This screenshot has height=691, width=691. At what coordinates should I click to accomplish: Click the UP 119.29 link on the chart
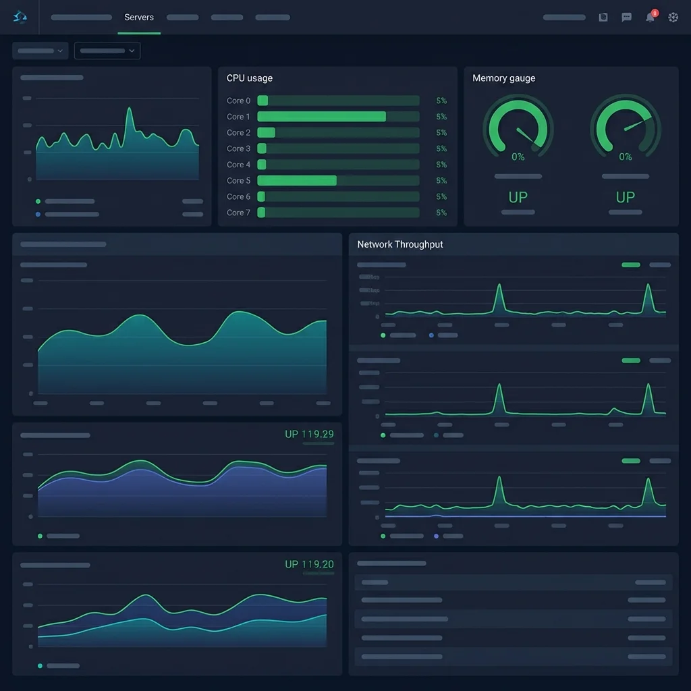[x=309, y=434]
